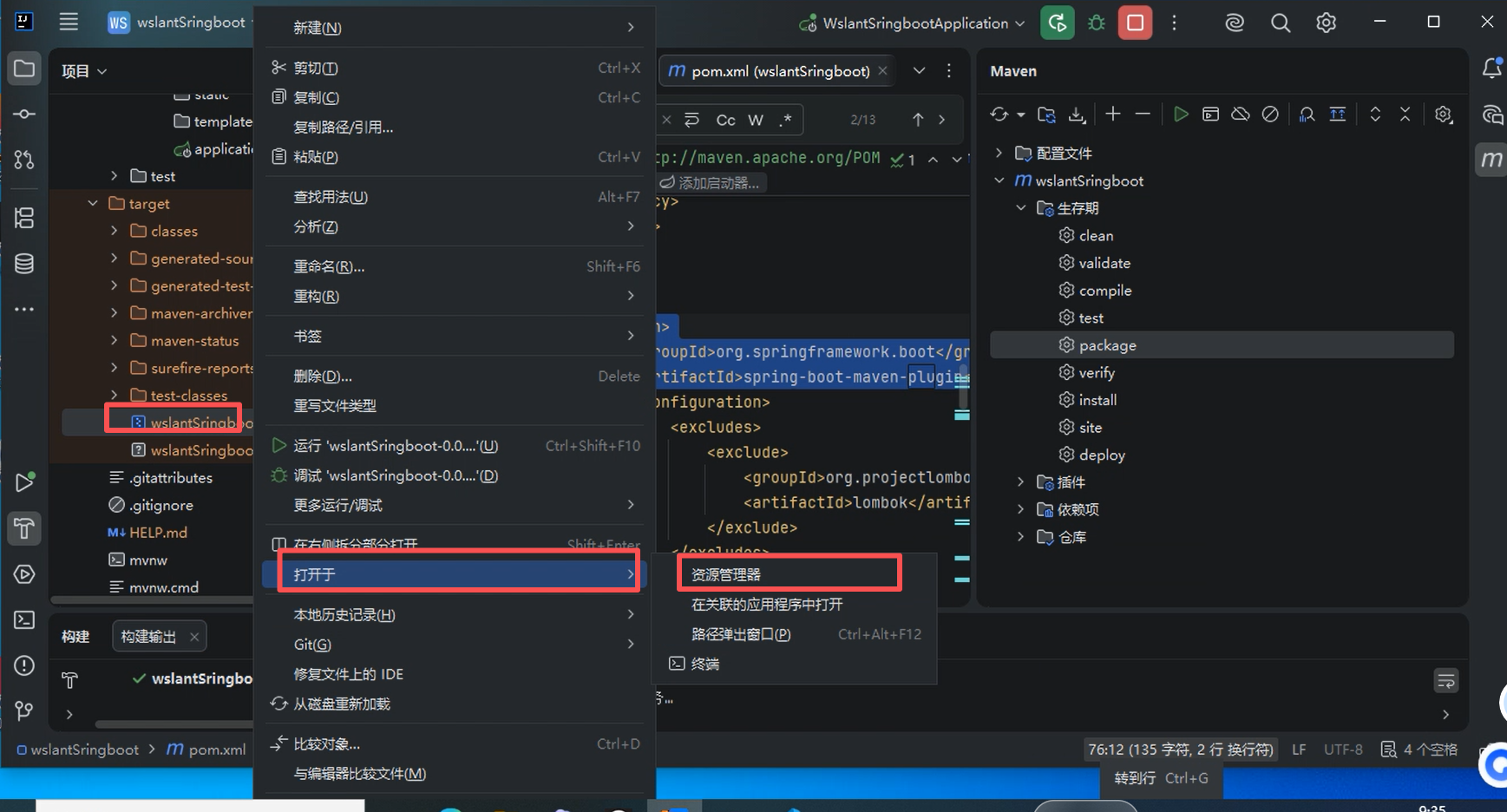Open the main hamburger menu
Screen dimensions: 1507x812
[69, 23]
